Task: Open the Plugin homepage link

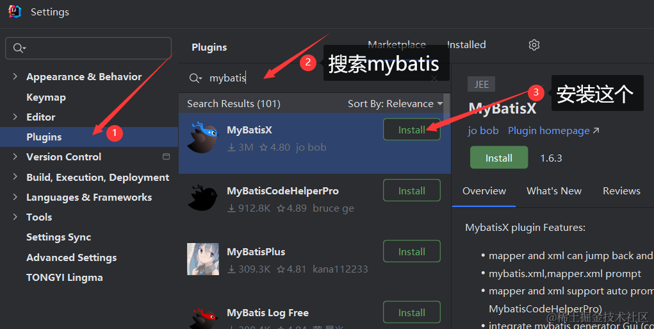Action: (553, 131)
